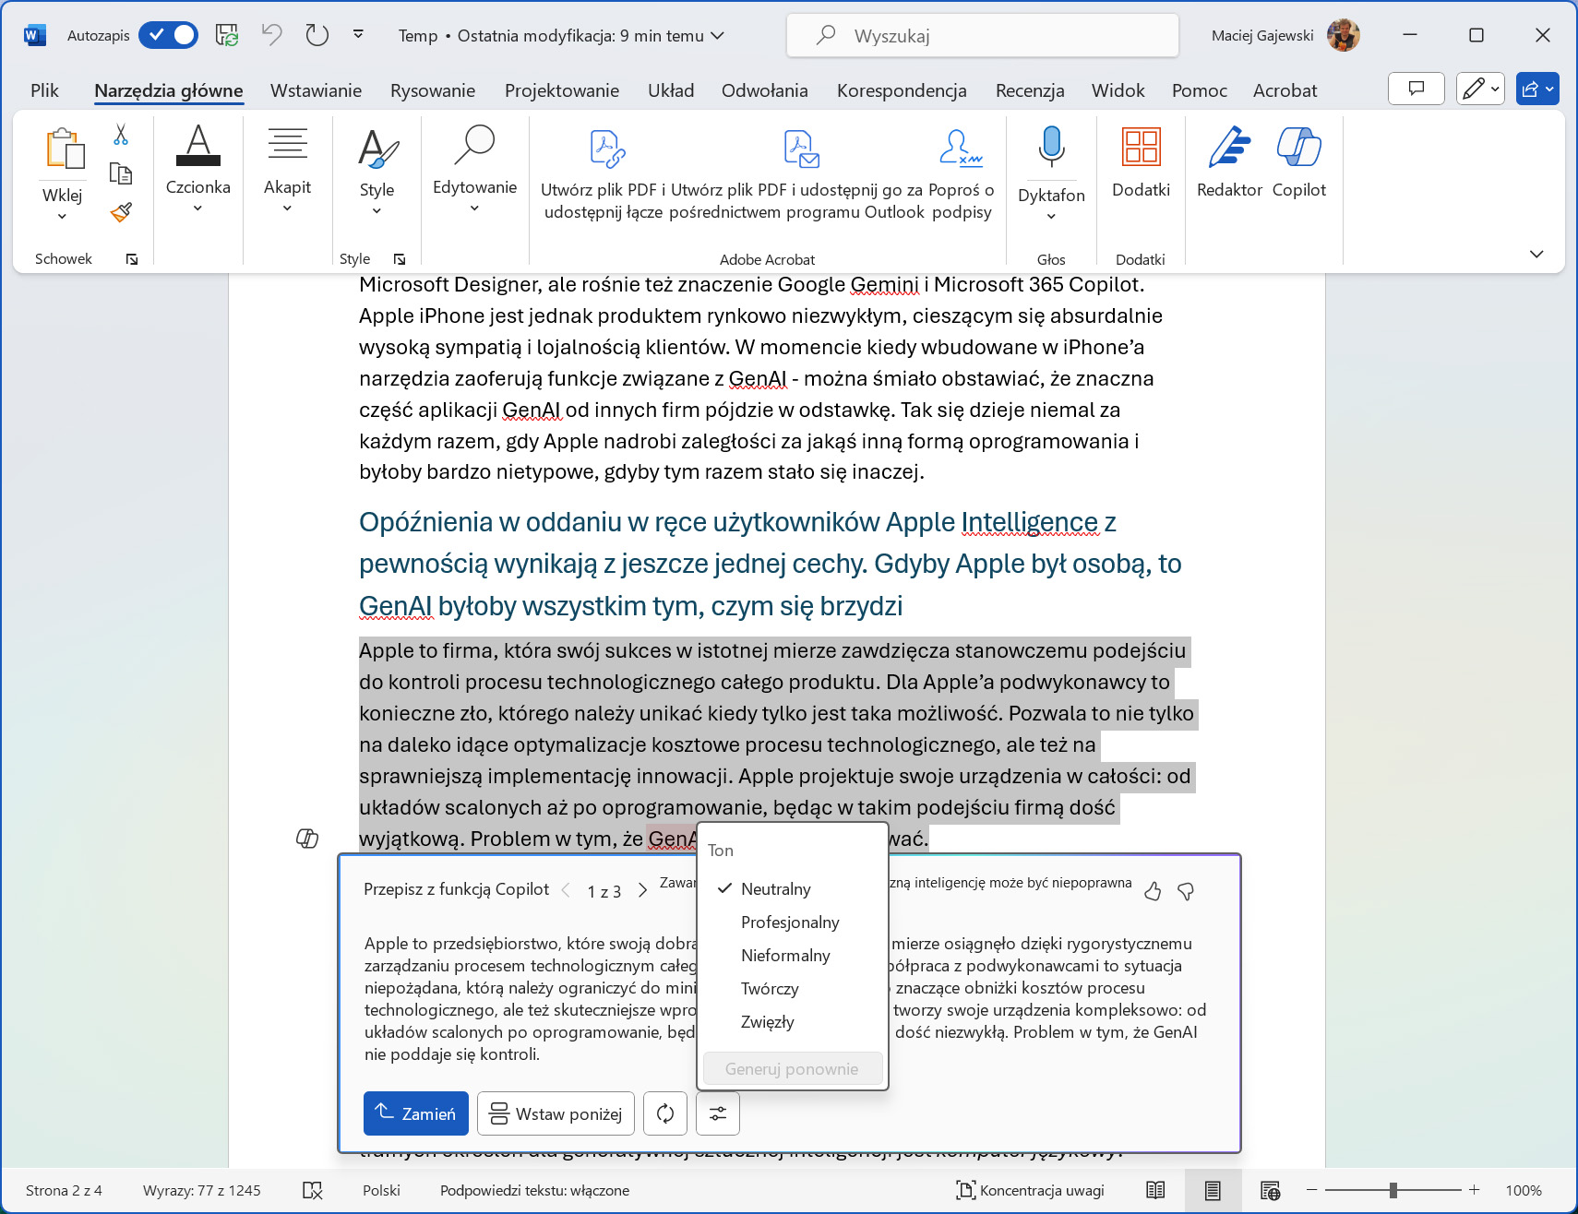Open document title dropdown next to Temp
The image size is (1578, 1214).
point(717,36)
